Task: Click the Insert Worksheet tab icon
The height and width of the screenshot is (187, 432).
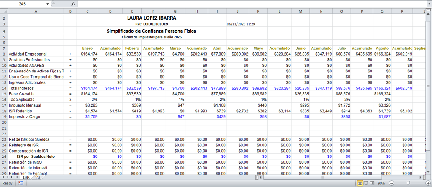Action: coord(38,177)
